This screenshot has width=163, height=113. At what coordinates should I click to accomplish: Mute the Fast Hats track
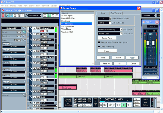click(35, 34)
